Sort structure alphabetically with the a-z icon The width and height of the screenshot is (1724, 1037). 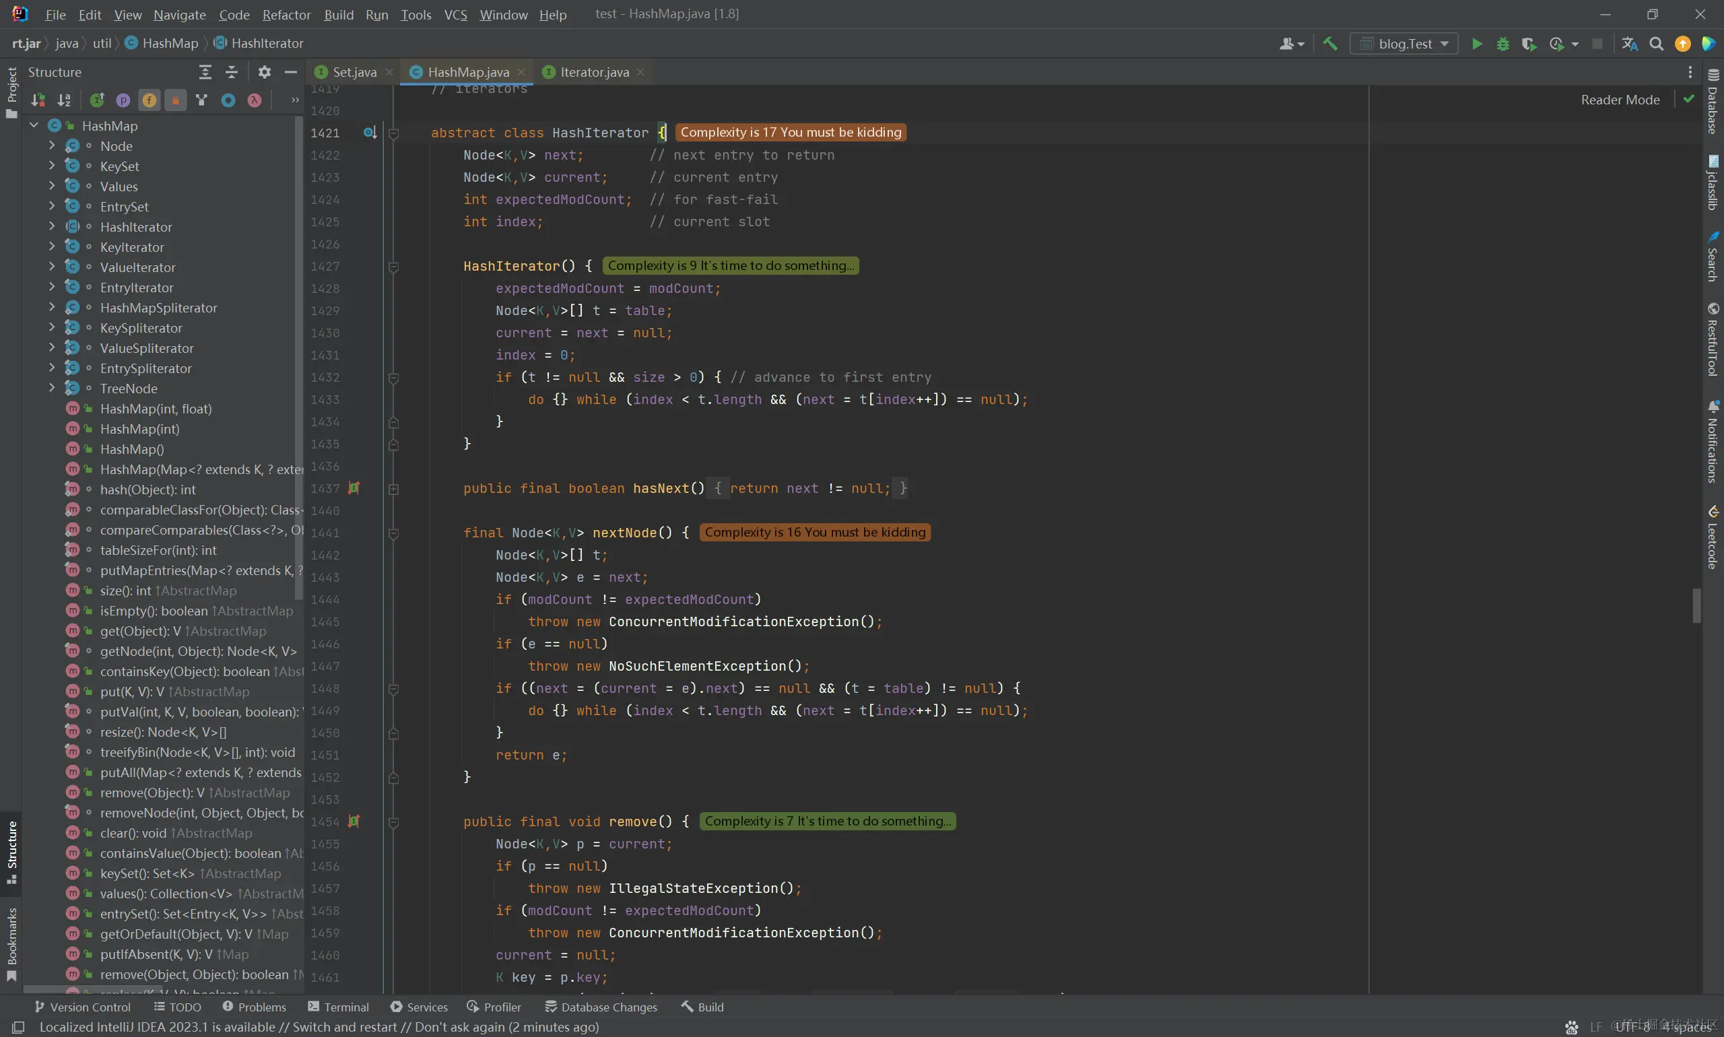point(63,100)
